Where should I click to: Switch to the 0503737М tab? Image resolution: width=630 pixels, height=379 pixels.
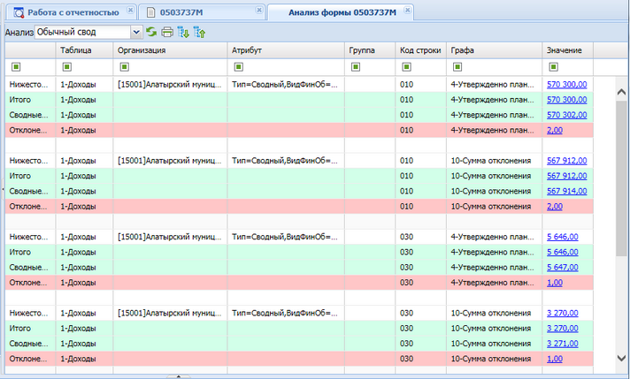pos(181,12)
